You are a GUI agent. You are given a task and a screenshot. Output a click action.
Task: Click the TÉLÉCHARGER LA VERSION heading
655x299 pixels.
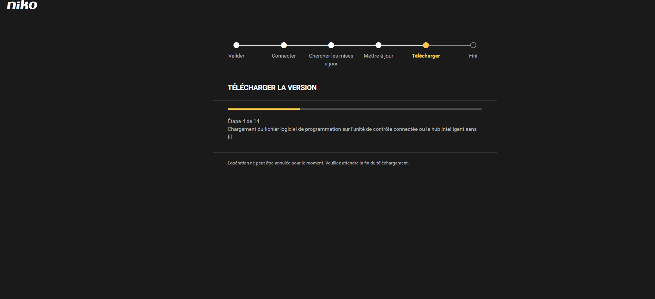click(272, 87)
